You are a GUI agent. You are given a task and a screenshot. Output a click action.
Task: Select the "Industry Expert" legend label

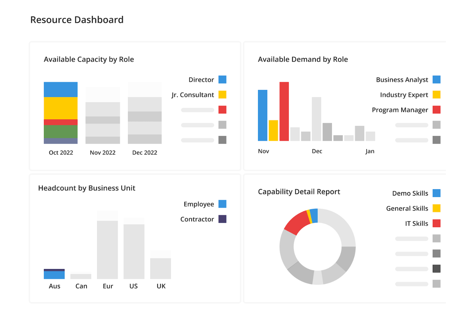tap(404, 95)
